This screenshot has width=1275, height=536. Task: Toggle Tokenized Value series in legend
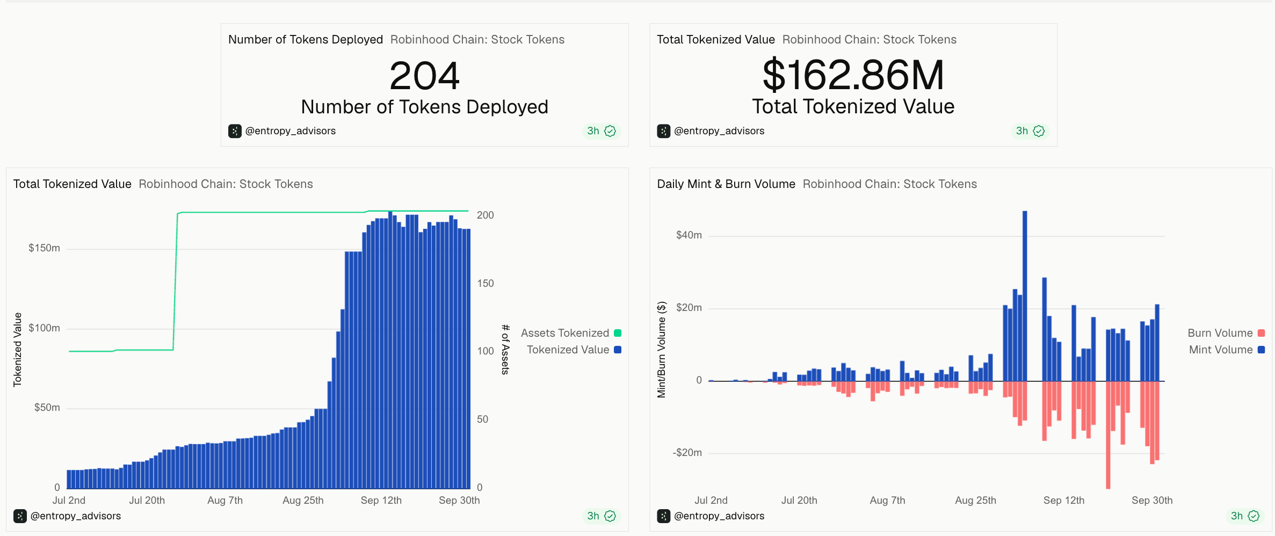pyautogui.click(x=574, y=350)
